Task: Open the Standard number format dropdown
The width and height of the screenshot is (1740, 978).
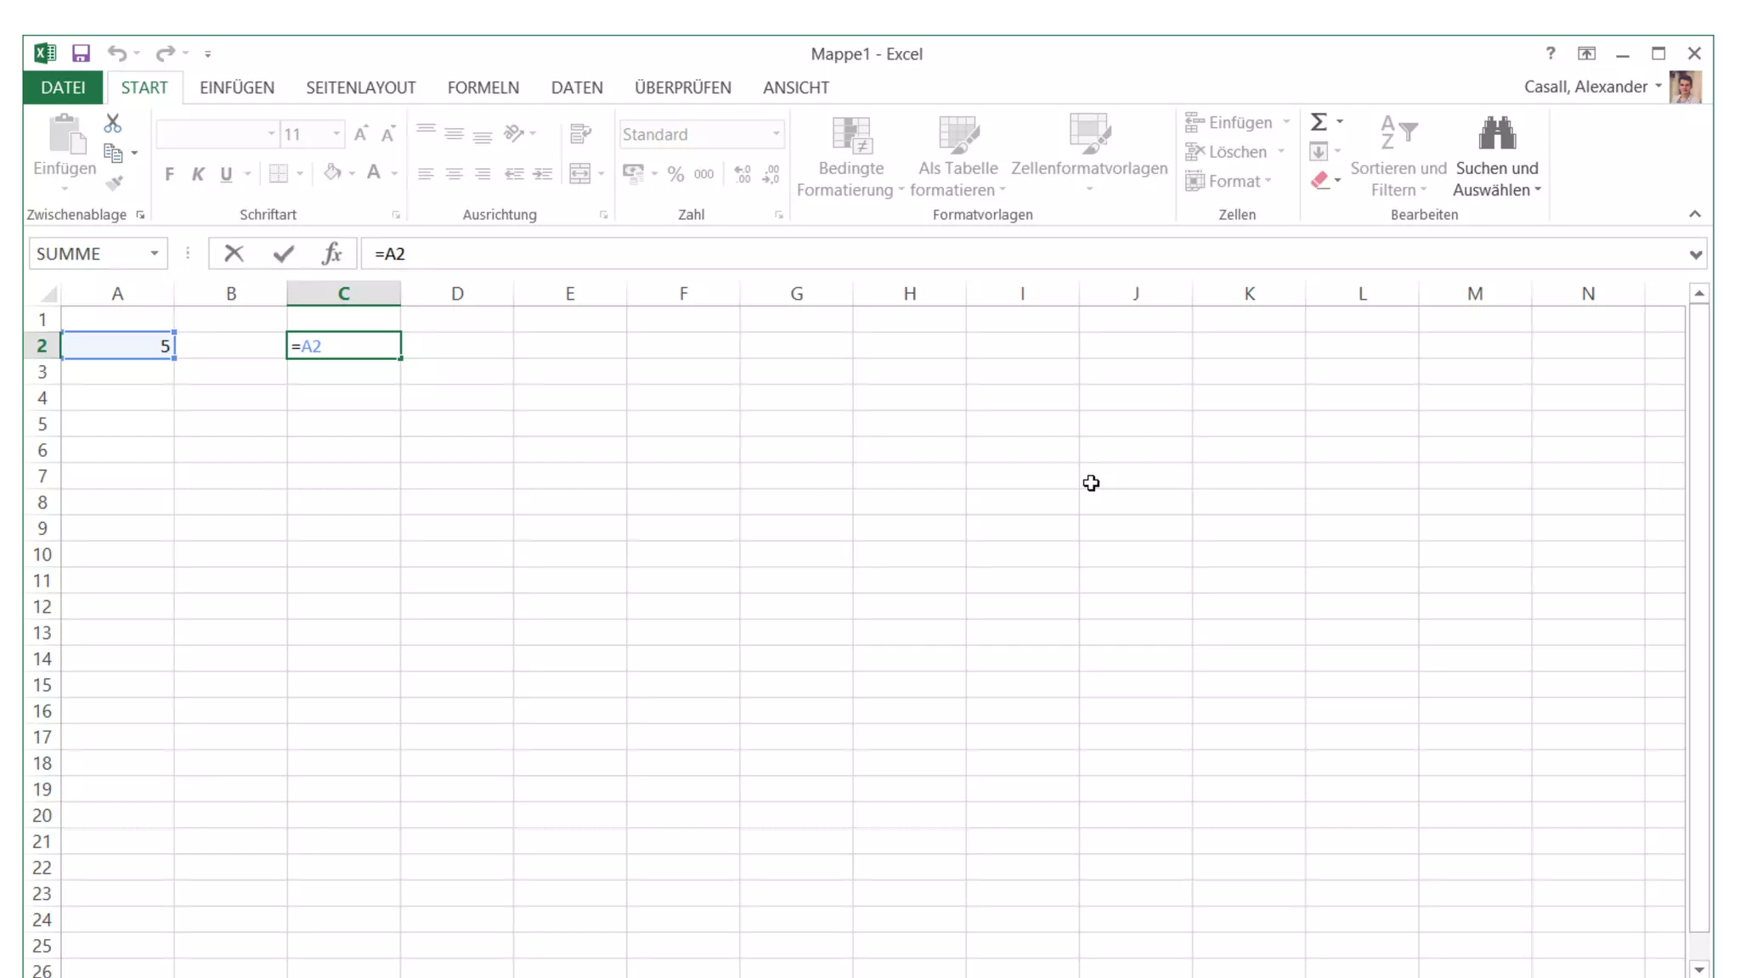Action: [x=776, y=134]
